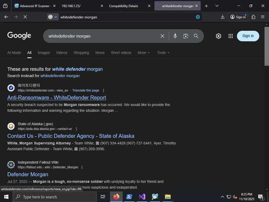This screenshot has width=269, height=202.
Task: Open the Google apps grid
Action: tap(231, 36)
